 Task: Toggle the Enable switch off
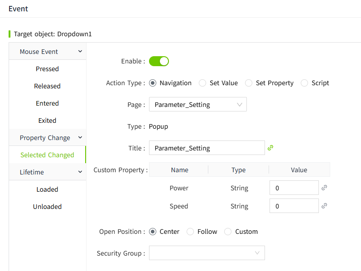tap(159, 61)
